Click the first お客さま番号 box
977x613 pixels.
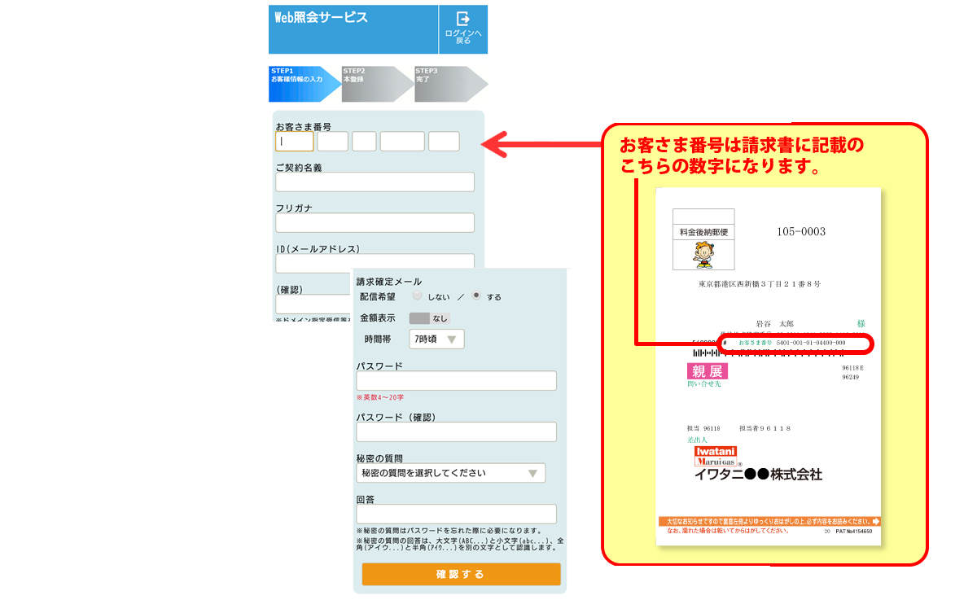pyautogui.click(x=294, y=142)
